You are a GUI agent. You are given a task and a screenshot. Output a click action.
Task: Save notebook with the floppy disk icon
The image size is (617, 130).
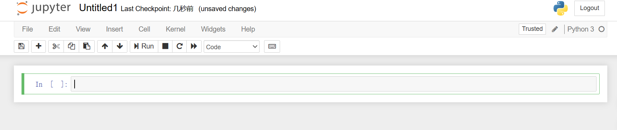22,46
